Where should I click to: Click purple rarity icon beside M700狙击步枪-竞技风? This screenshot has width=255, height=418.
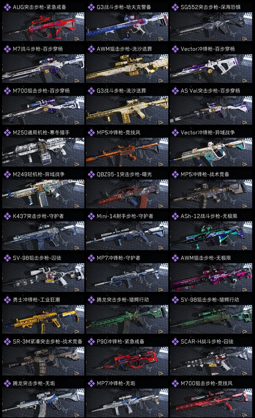click(x=175, y=383)
